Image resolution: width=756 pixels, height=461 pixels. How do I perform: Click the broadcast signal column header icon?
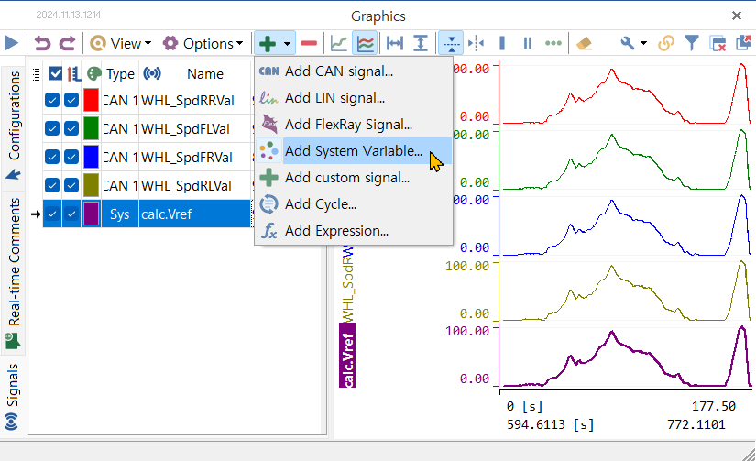(152, 74)
